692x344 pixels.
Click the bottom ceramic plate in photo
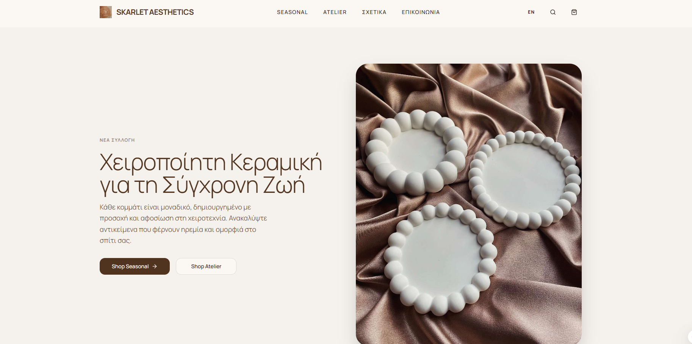point(440,260)
